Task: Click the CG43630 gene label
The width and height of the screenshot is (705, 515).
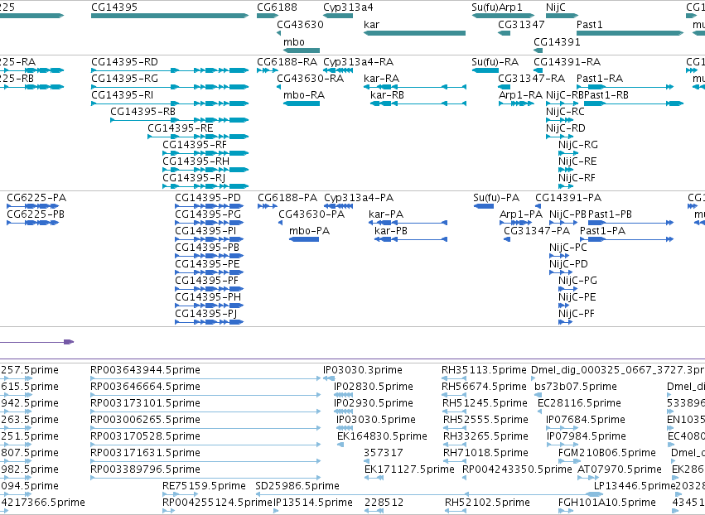Action: tap(300, 24)
